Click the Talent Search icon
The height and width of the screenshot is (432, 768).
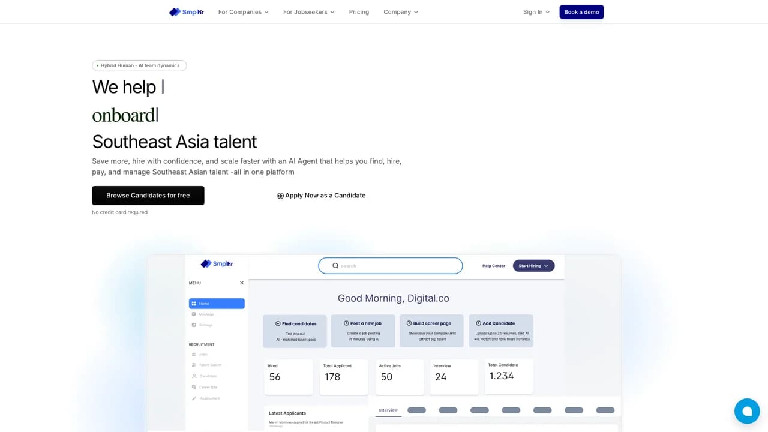coord(194,365)
